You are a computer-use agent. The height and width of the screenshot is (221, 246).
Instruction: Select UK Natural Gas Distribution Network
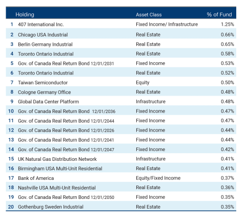57,159
